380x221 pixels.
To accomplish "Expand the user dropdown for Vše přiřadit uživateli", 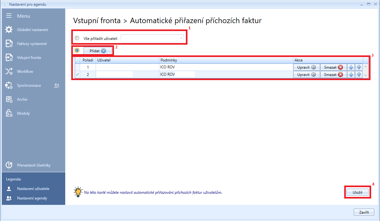I will (181, 38).
